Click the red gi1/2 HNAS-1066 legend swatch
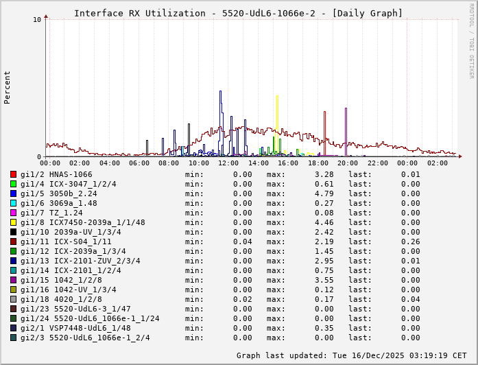478x365 pixels. tap(13, 174)
